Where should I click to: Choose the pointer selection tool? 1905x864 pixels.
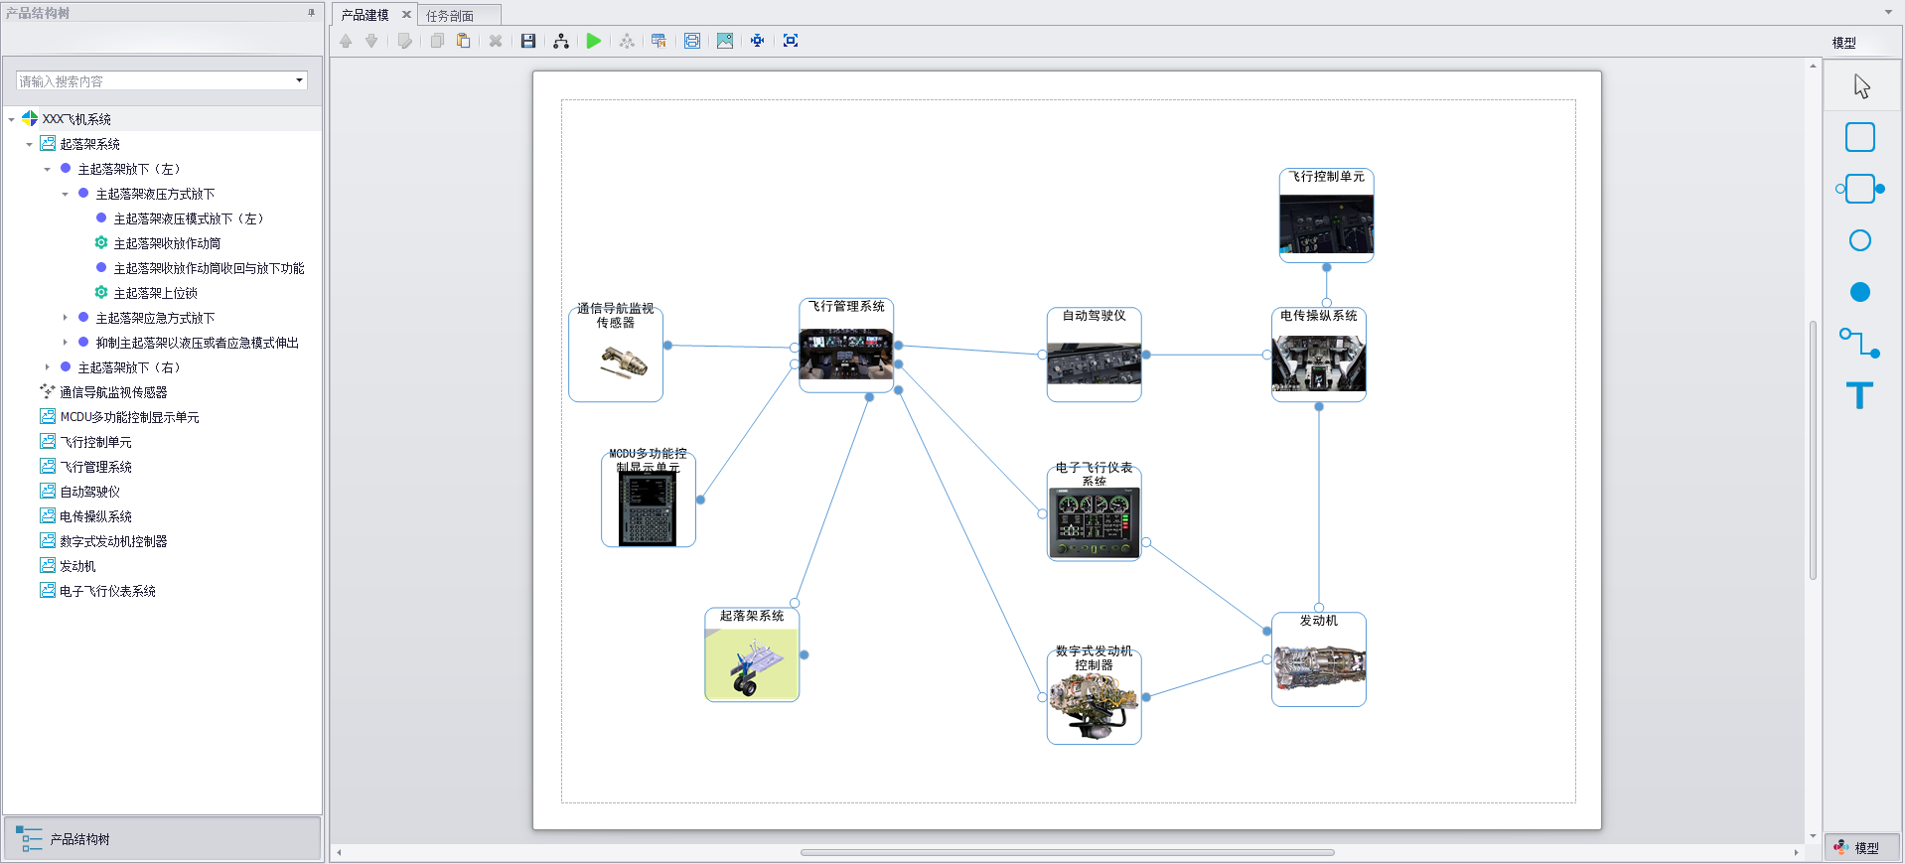pos(1861,86)
